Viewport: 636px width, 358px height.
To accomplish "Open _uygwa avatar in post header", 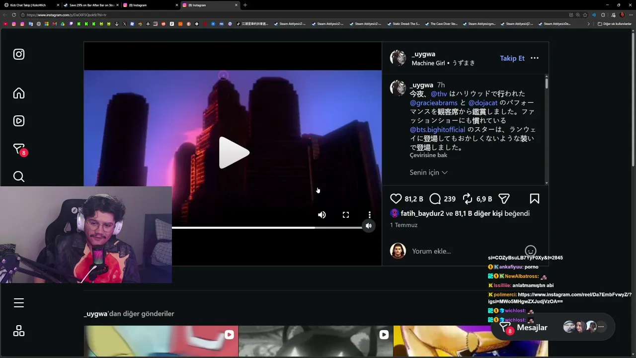I will (x=398, y=58).
